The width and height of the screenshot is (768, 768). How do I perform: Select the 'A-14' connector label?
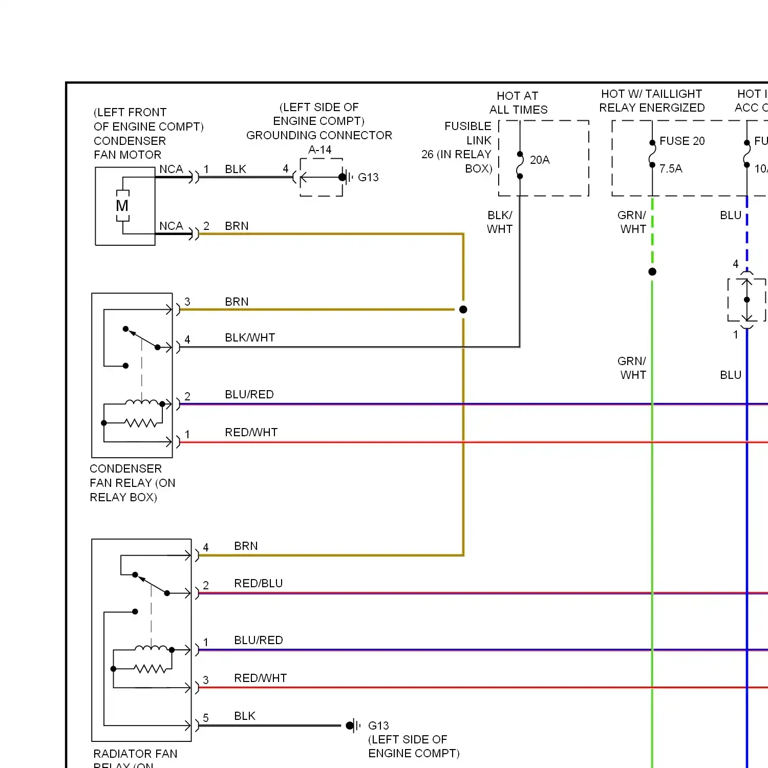tap(320, 150)
